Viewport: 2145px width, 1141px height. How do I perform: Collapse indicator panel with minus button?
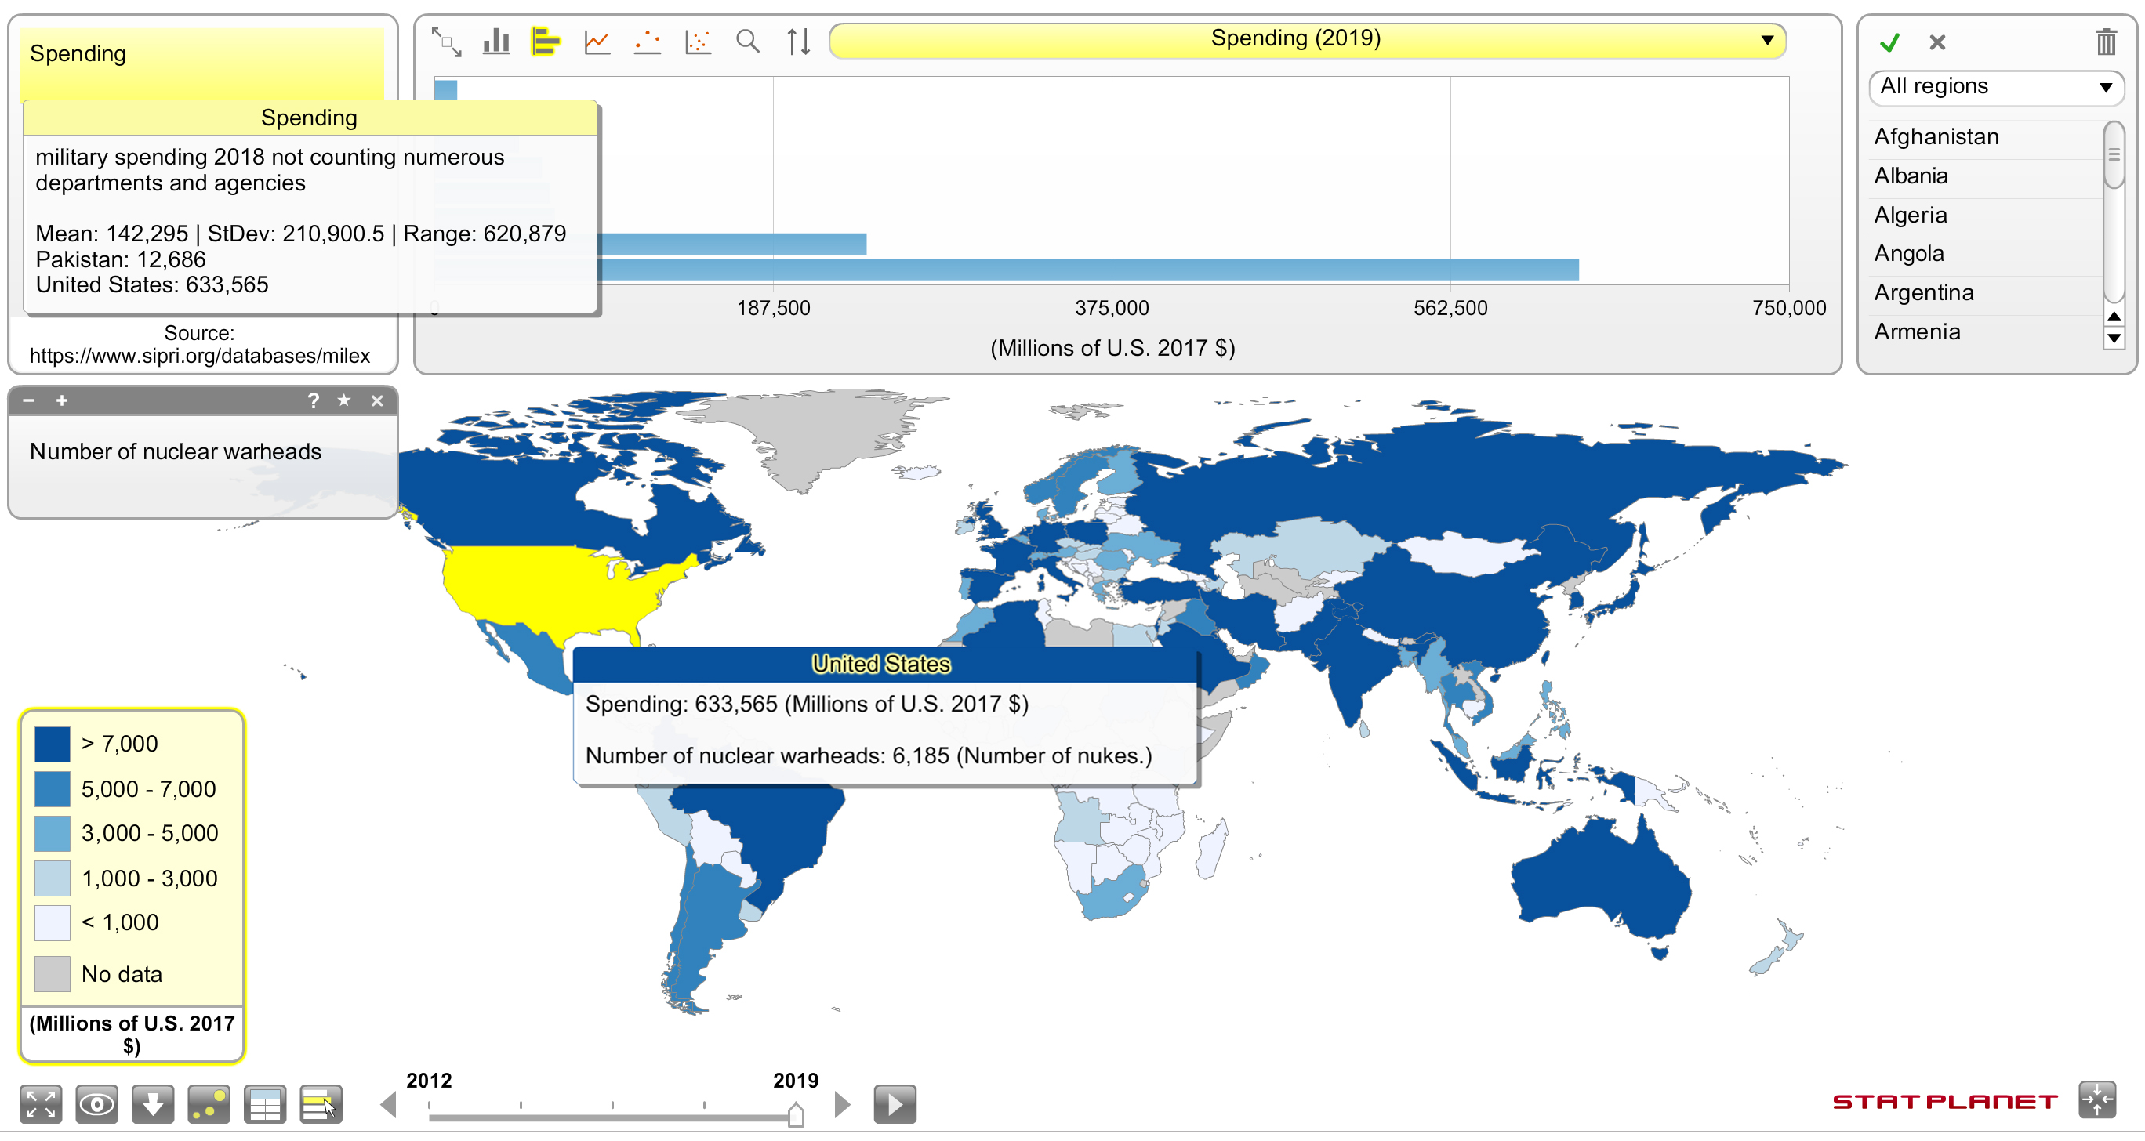[28, 400]
